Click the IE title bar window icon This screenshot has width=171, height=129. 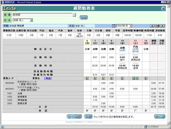[2, 2]
